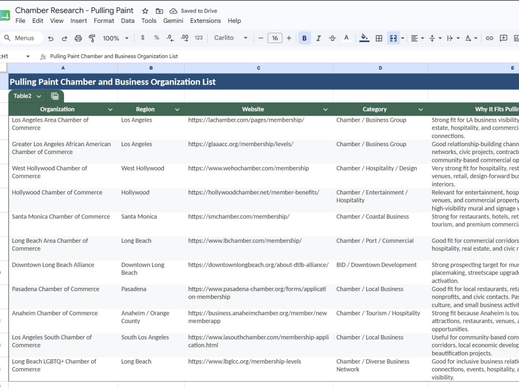Toggle italic formatting
The height and width of the screenshot is (389, 519).
tap(319, 38)
